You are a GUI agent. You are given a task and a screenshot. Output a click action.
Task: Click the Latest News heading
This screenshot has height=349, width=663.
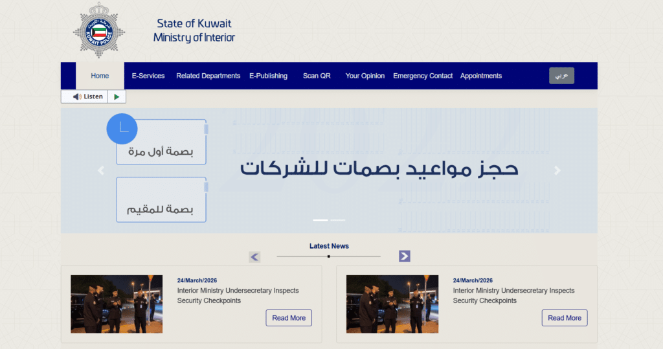329,246
